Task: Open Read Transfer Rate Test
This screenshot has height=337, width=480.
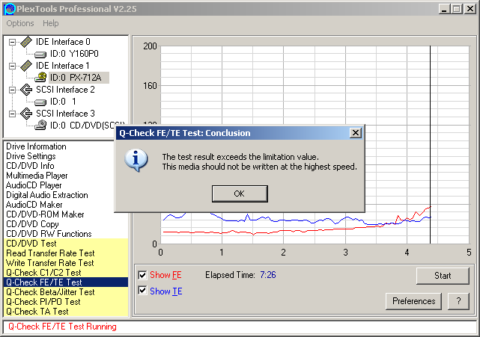Action: [66, 253]
